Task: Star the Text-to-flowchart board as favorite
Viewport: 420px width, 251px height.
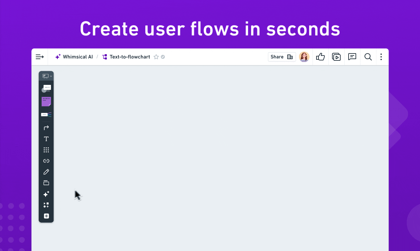Action: (x=156, y=57)
